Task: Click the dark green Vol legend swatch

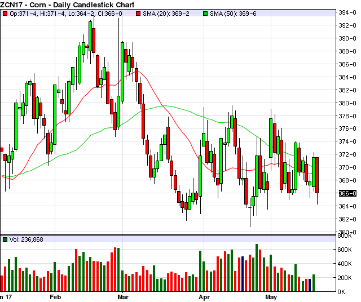Action: (x=5, y=239)
